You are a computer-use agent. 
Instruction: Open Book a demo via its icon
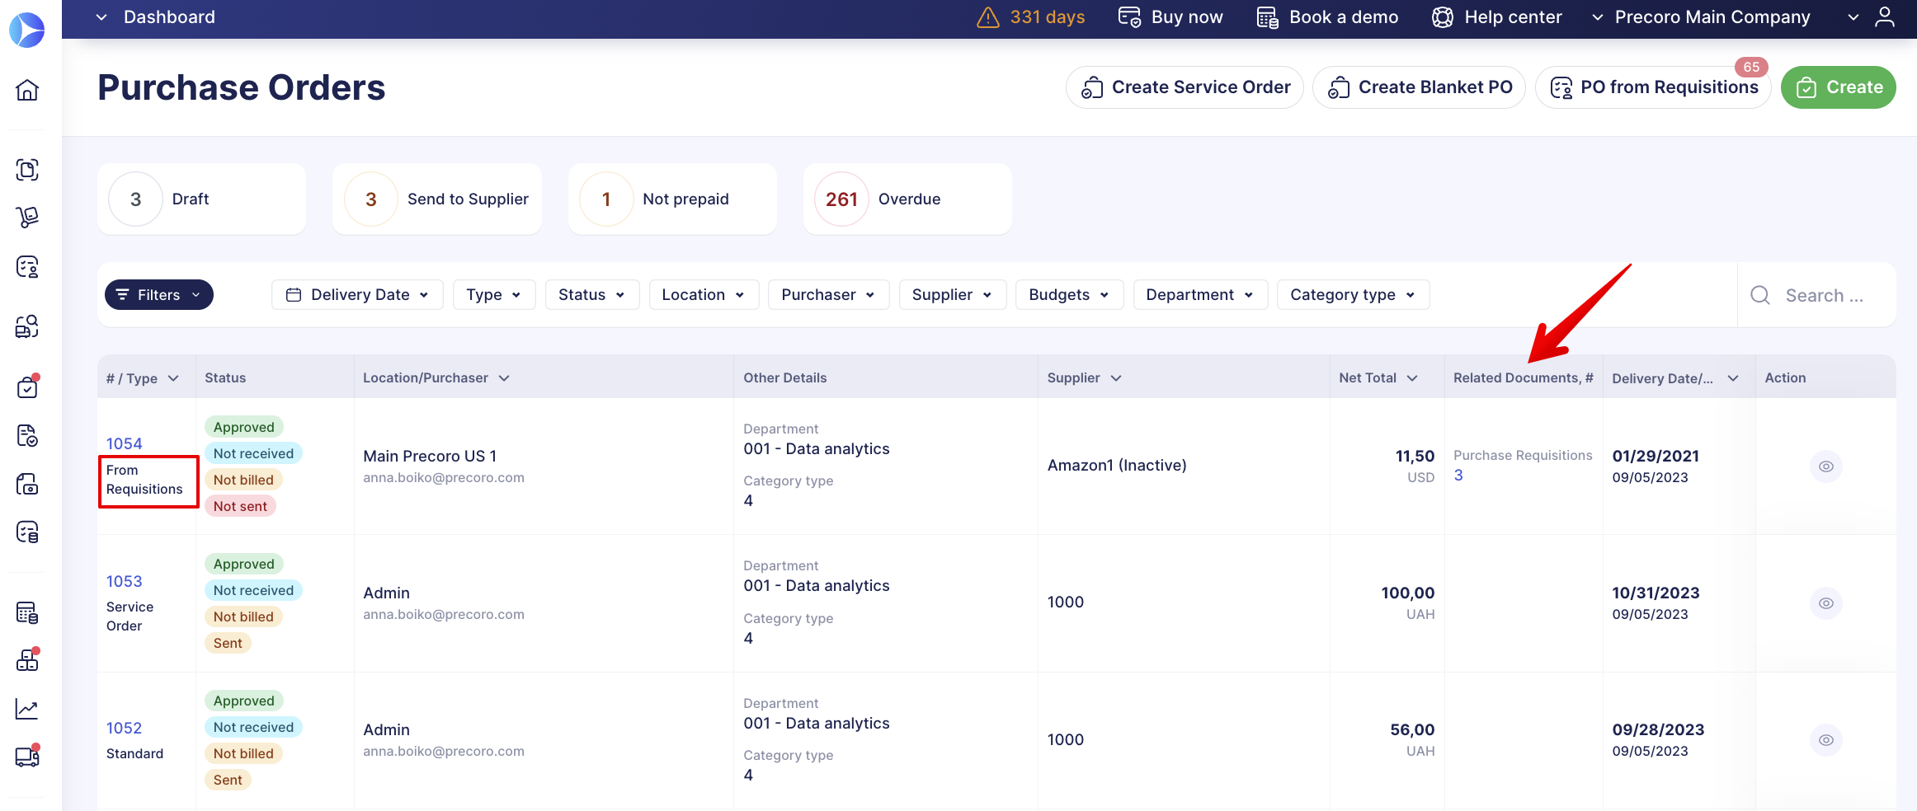pos(1267,16)
